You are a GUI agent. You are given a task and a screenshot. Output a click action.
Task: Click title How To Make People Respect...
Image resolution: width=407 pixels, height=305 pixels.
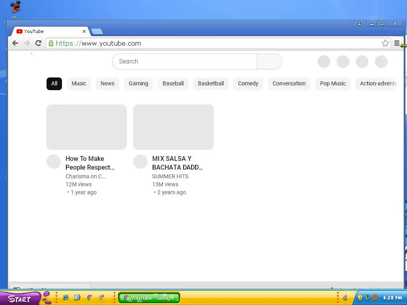pyautogui.click(x=90, y=163)
